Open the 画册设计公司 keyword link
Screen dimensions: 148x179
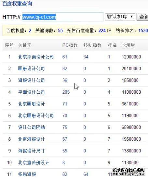click(31, 69)
